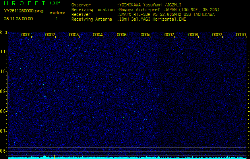This screenshot has height=159, width=250.
Task: Click the cyan signal level graph at bottom
Action: [127, 157]
